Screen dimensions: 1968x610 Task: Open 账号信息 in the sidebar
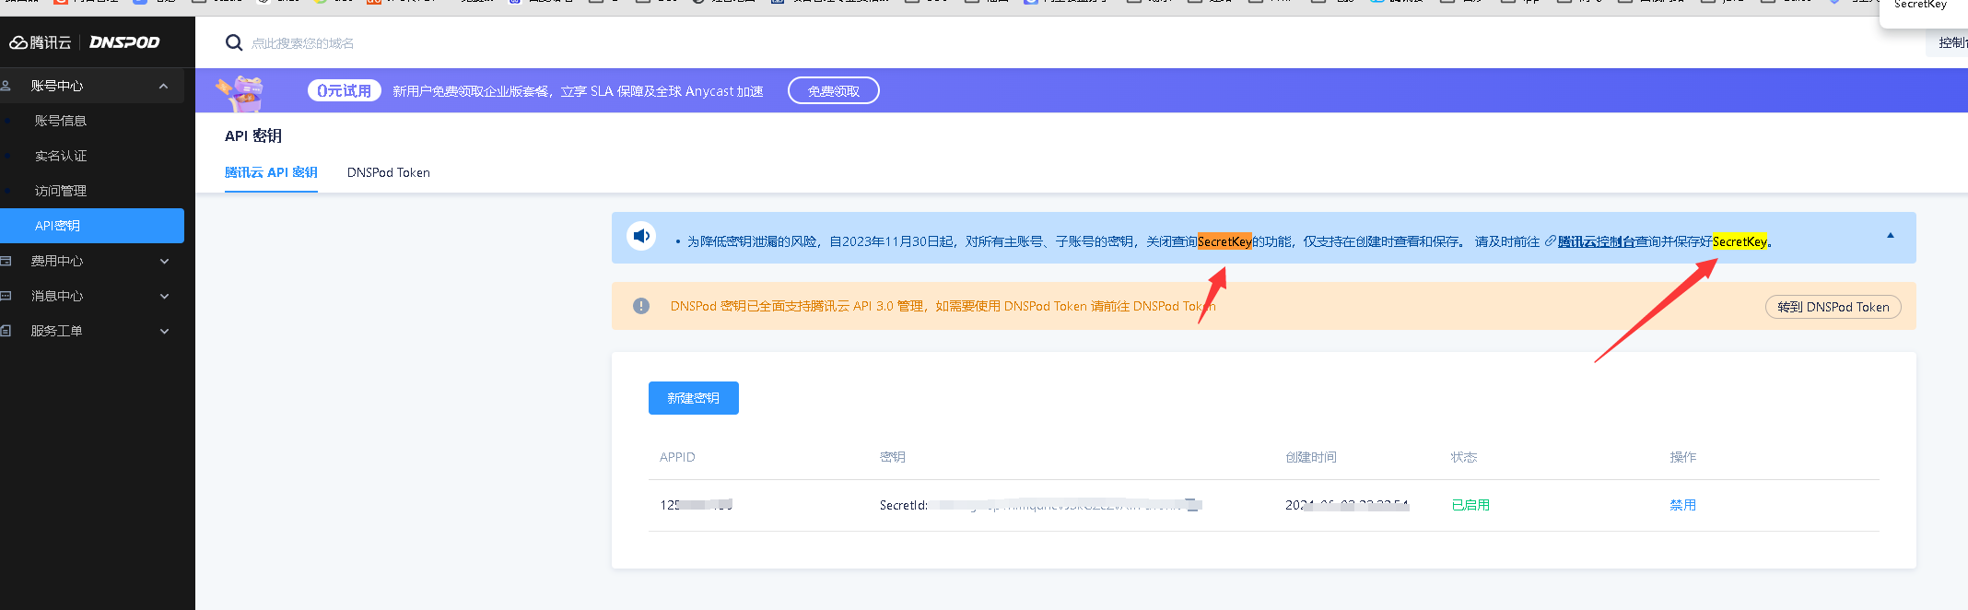click(x=61, y=121)
